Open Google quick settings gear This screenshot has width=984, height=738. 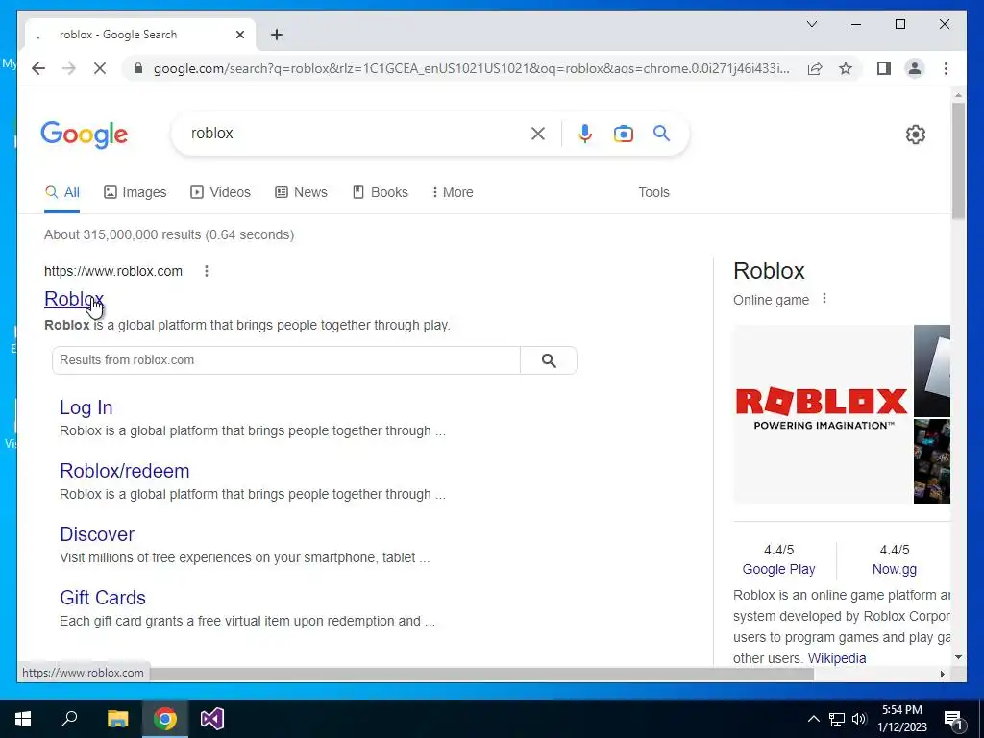[916, 135]
